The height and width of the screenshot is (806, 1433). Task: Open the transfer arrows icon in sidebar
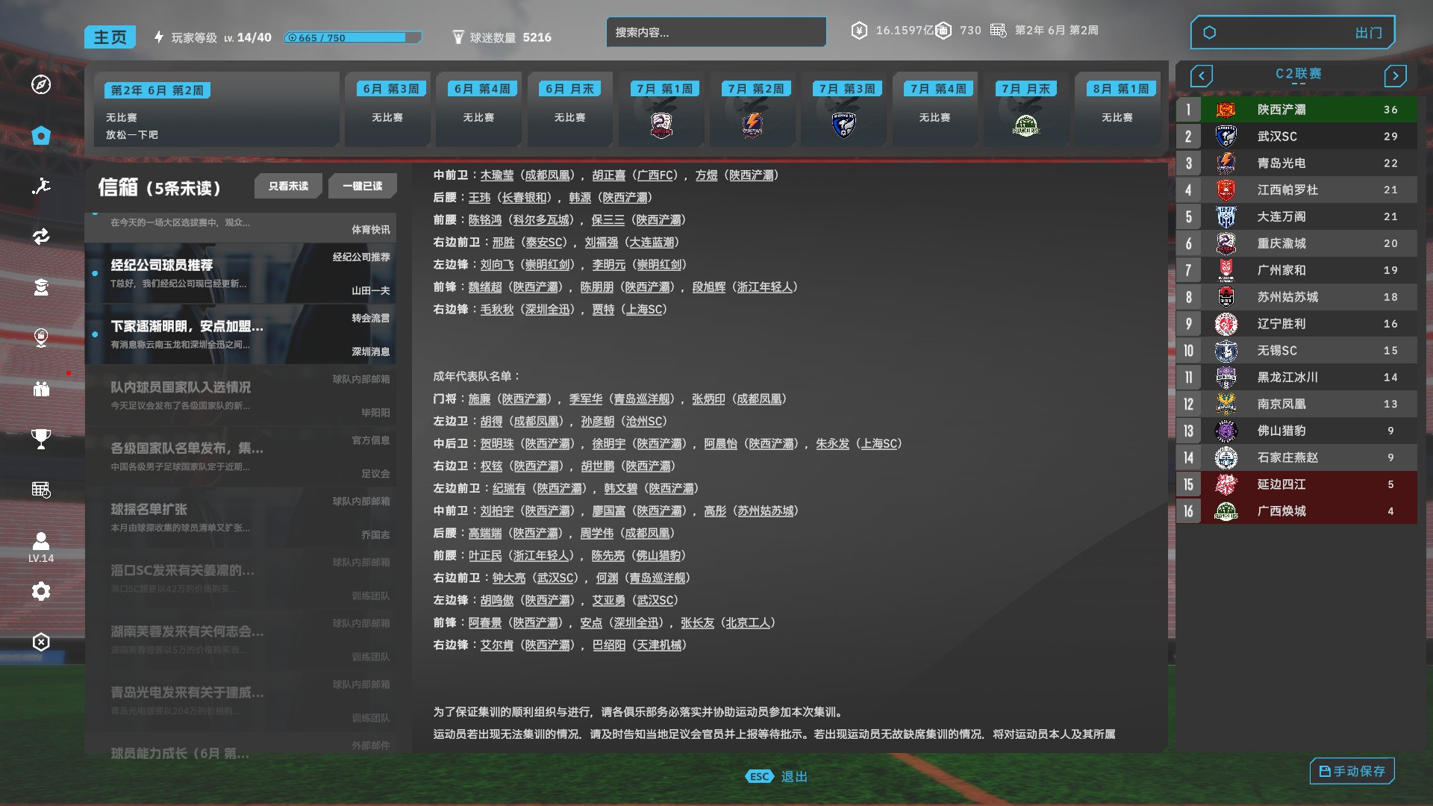point(41,237)
